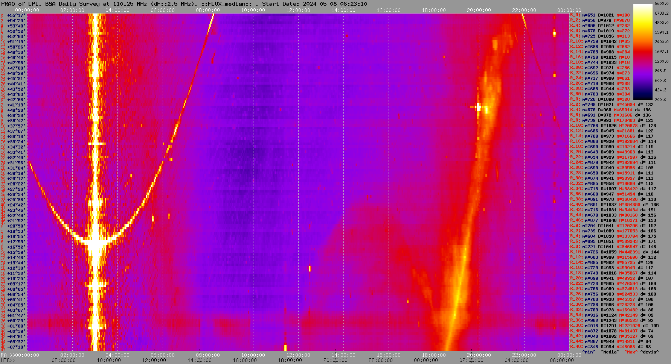This screenshot has height=364, width=671.
Task: Click the declination label +08°05'
Action: pyautogui.click(x=16, y=289)
